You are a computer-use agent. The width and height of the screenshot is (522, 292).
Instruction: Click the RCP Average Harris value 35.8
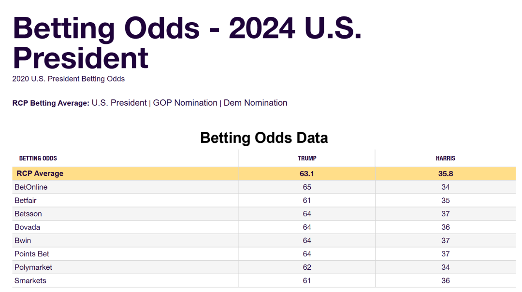[x=445, y=173]
